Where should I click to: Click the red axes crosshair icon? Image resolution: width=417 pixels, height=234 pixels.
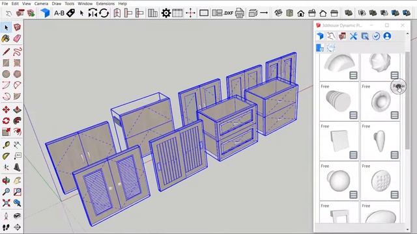(190, 13)
